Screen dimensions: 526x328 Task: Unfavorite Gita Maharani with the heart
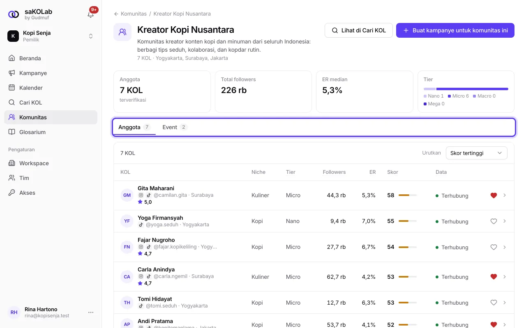(494, 196)
